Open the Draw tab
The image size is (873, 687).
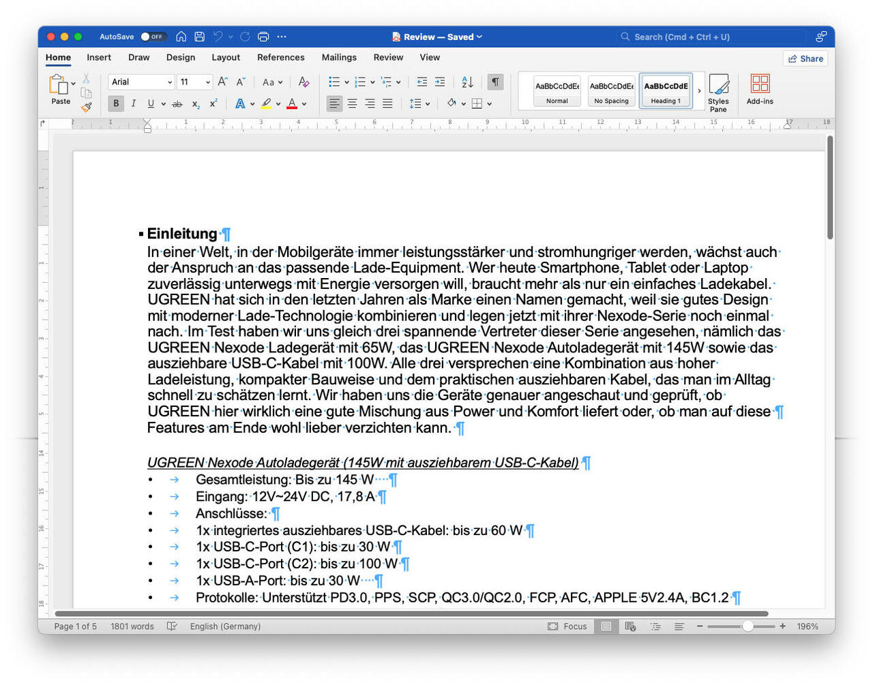click(x=138, y=57)
